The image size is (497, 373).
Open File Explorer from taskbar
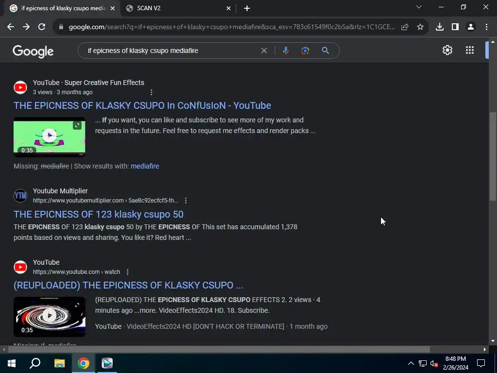coord(59,363)
